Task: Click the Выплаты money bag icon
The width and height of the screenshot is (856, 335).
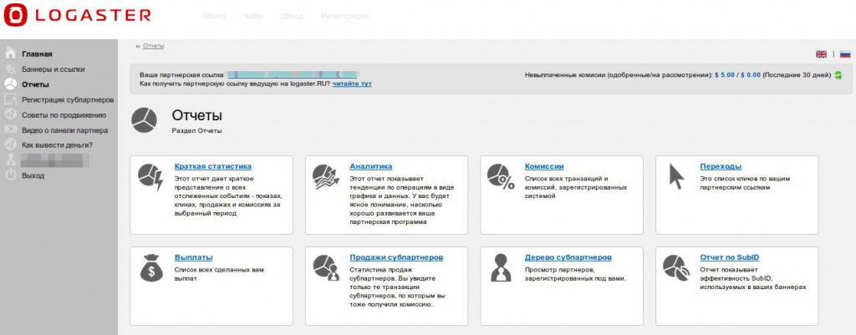Action: 152,267
